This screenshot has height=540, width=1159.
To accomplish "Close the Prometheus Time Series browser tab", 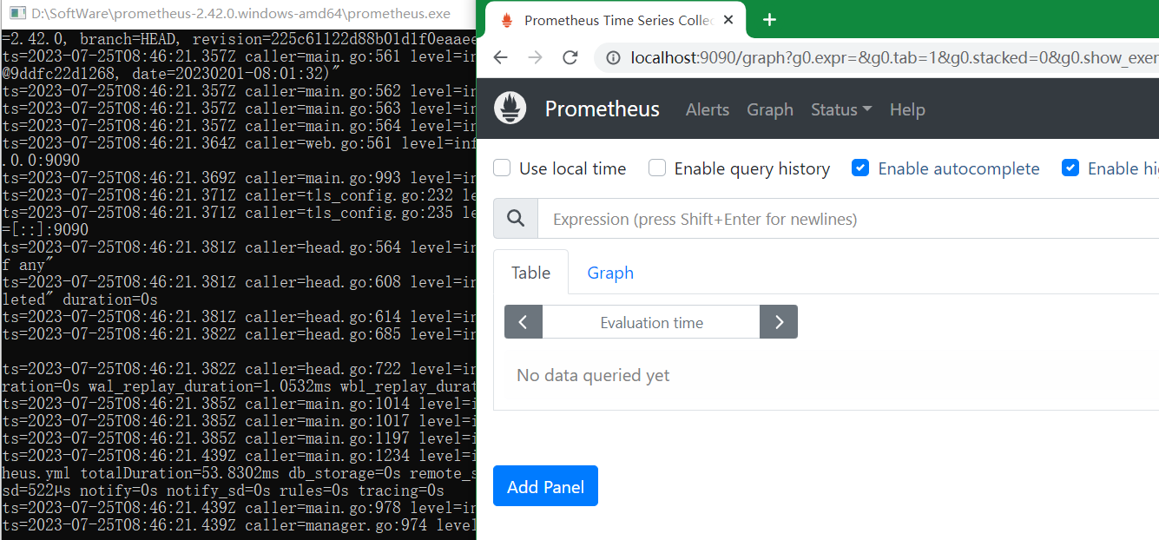I will click(x=728, y=20).
